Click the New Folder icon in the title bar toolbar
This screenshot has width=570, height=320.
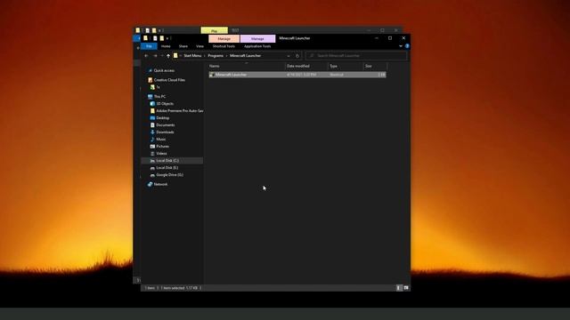[162, 38]
